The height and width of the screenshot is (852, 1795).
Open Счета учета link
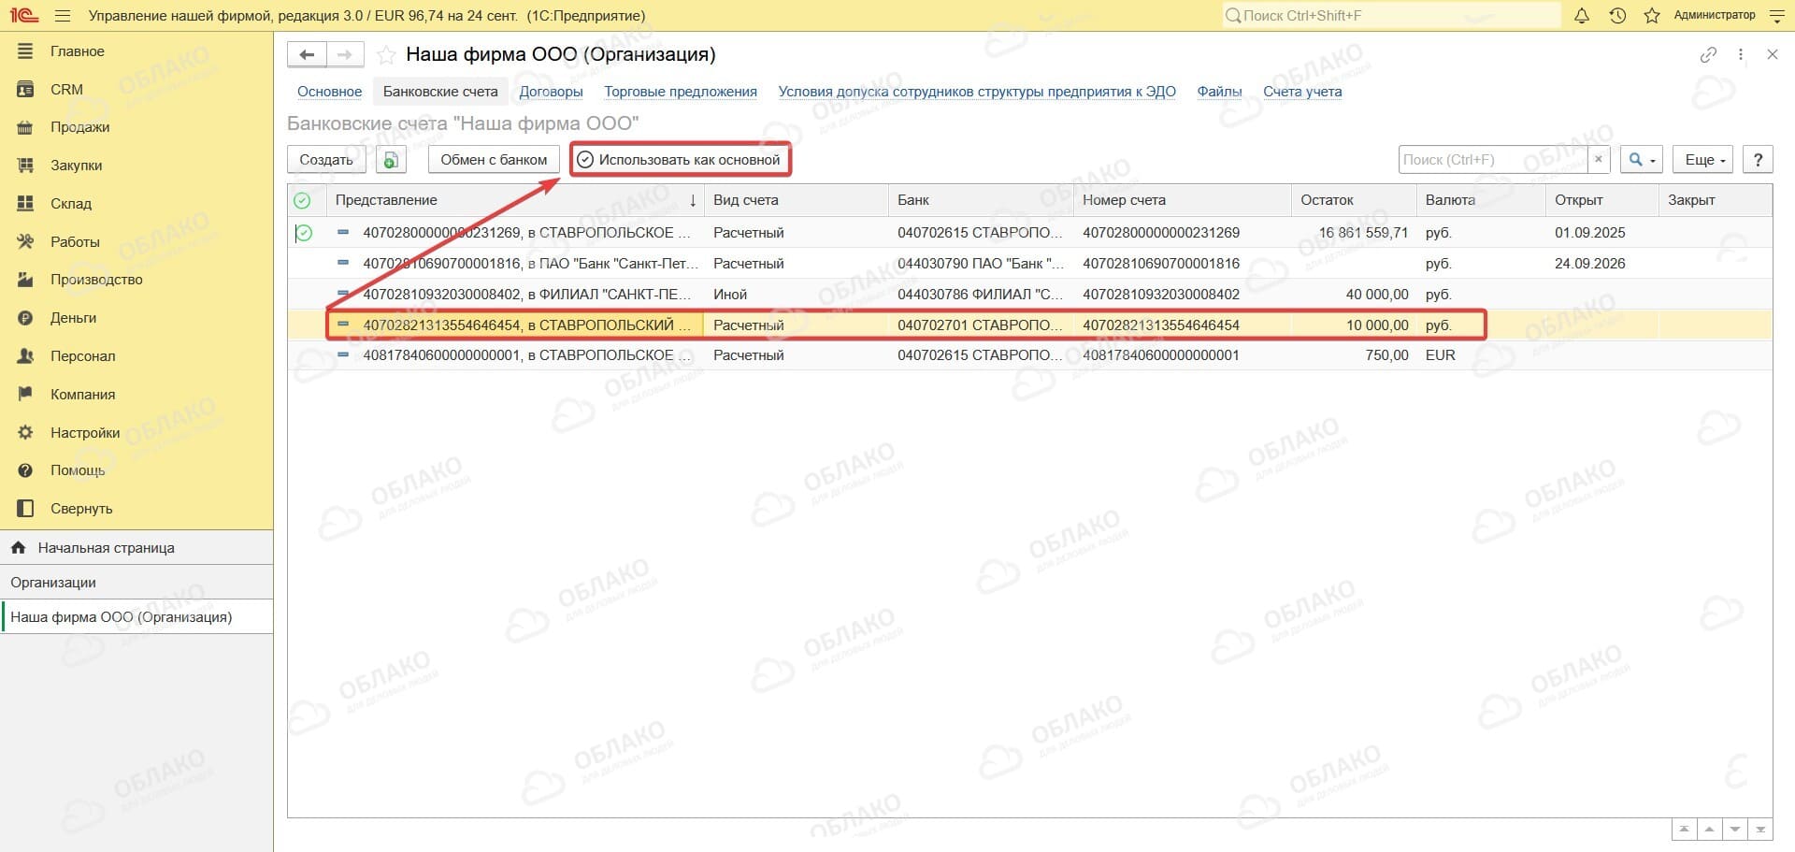click(1302, 92)
